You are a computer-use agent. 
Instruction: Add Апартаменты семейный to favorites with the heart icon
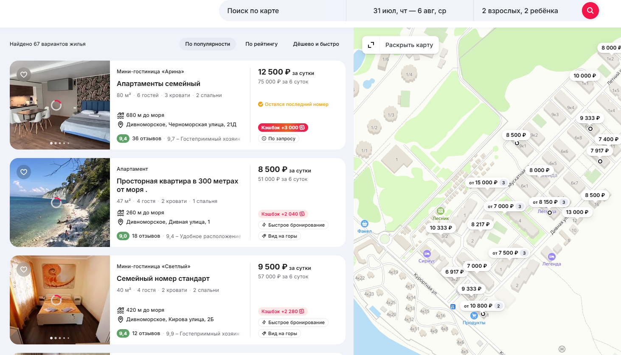click(24, 75)
